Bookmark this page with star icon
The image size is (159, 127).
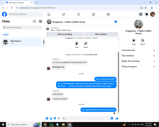pyautogui.click(x=146, y=8)
